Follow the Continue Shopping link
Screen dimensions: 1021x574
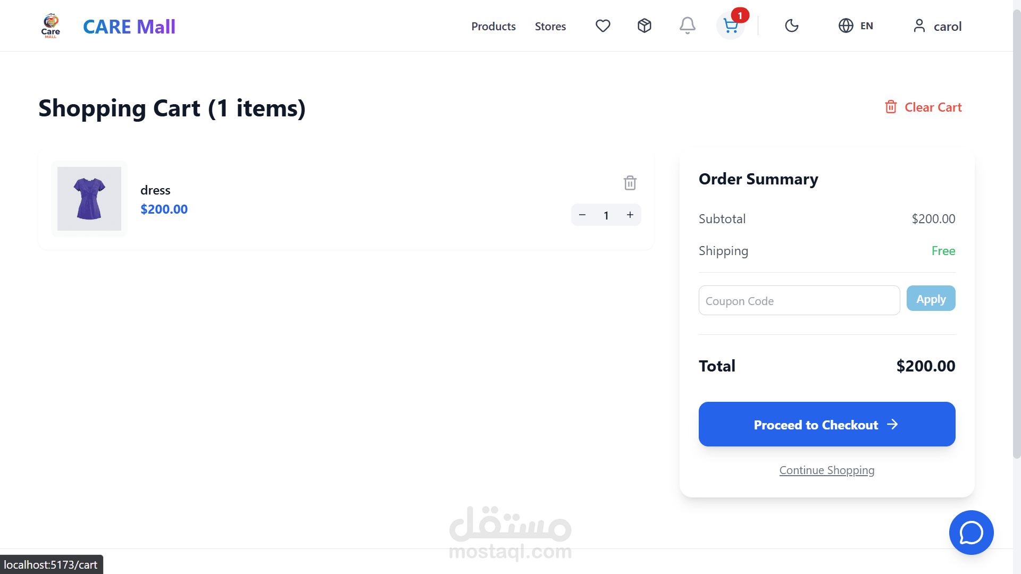827,470
